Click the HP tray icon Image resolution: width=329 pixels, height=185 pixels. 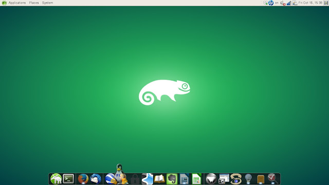[x=271, y=3]
